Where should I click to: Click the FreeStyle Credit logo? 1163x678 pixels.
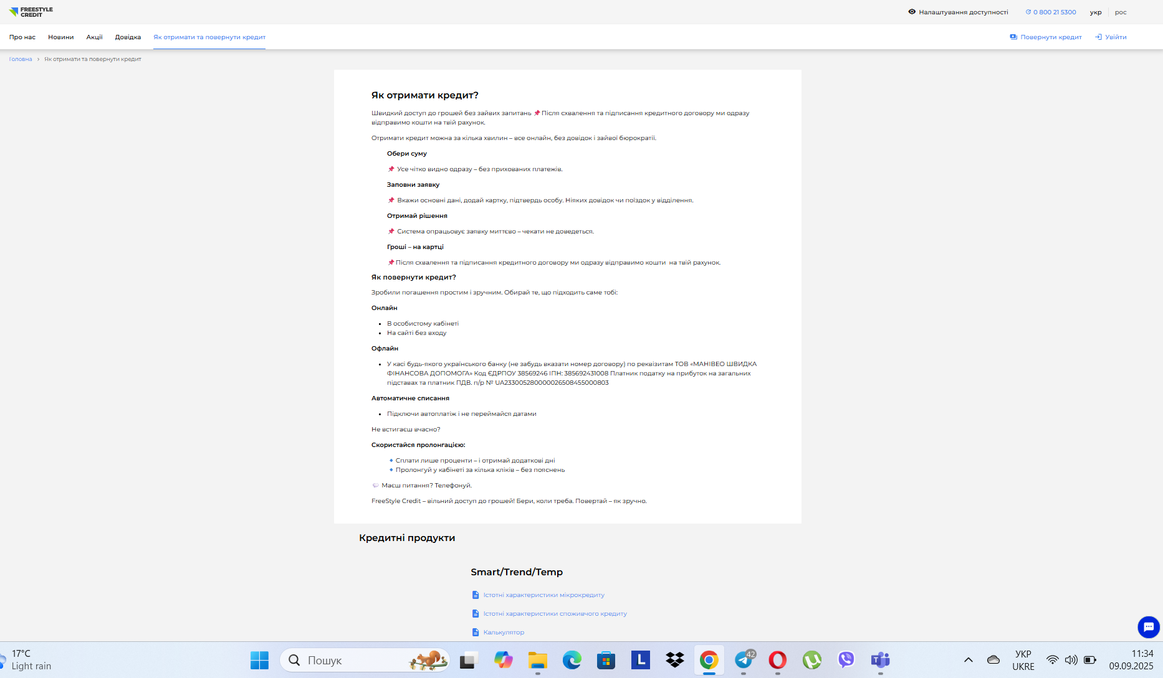pyautogui.click(x=31, y=12)
